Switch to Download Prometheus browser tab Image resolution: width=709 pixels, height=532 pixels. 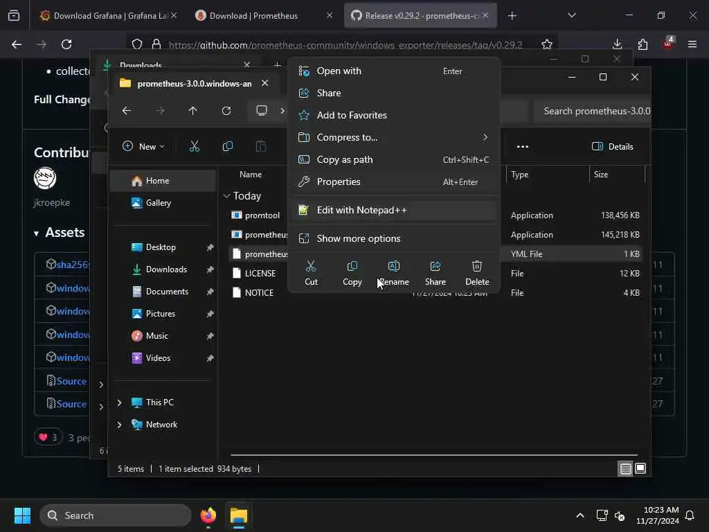tap(264, 16)
